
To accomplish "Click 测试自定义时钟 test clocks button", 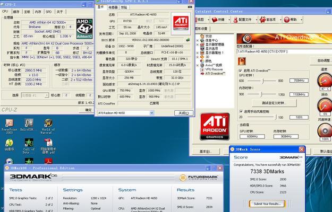I will 274,103.
